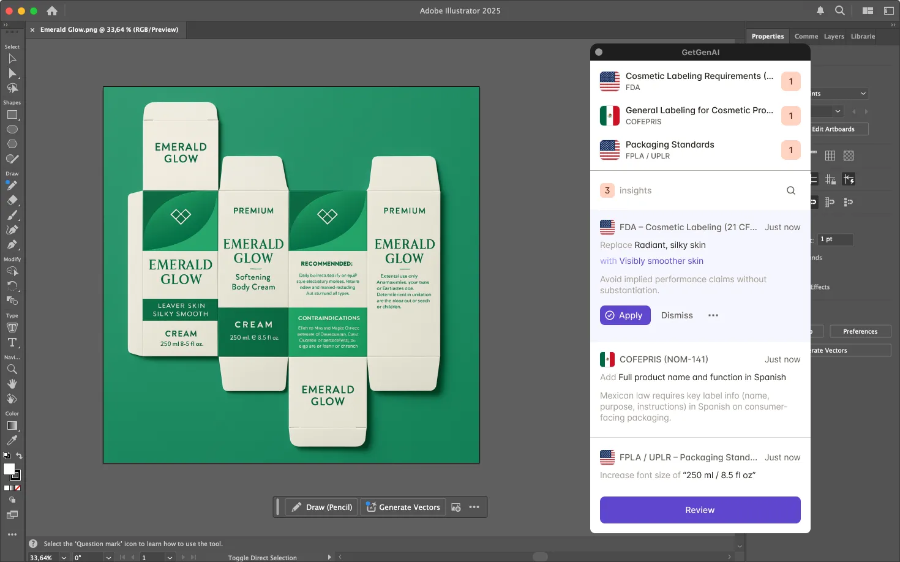This screenshot has height=562, width=900.
Task: Toggle Show Grid in the Properties panel
Action: 830,155
